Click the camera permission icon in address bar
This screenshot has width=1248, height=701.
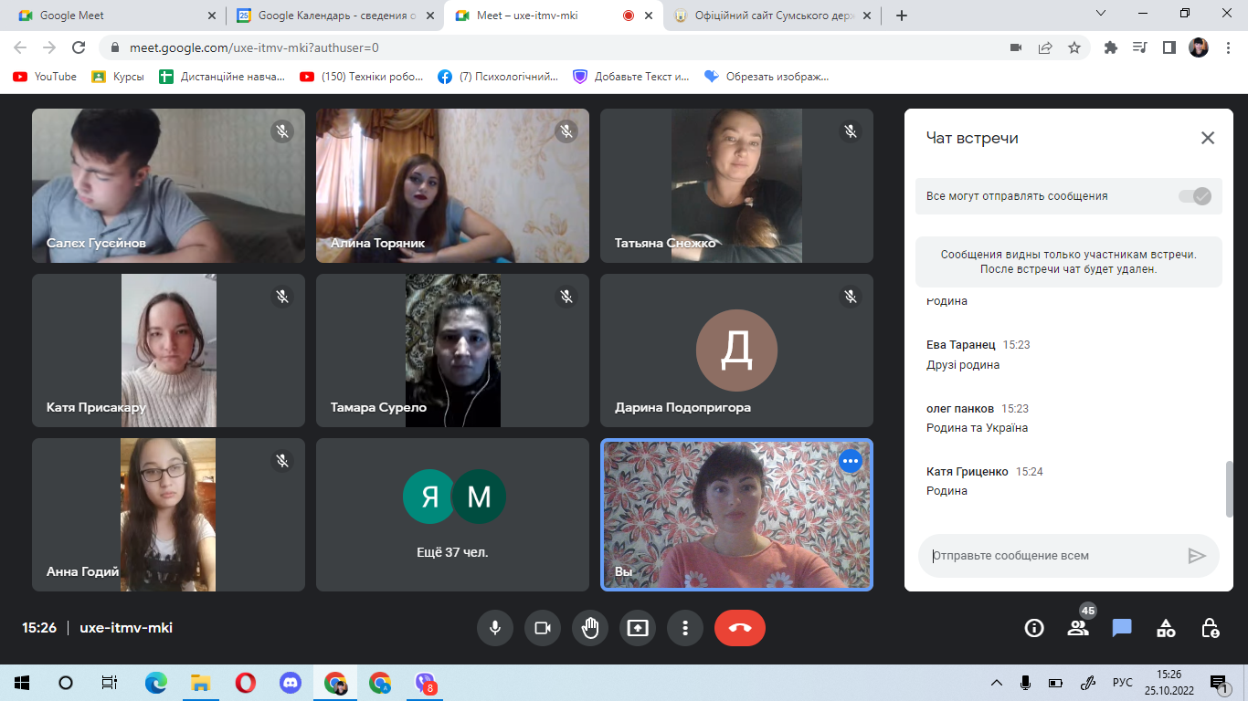point(1015,47)
